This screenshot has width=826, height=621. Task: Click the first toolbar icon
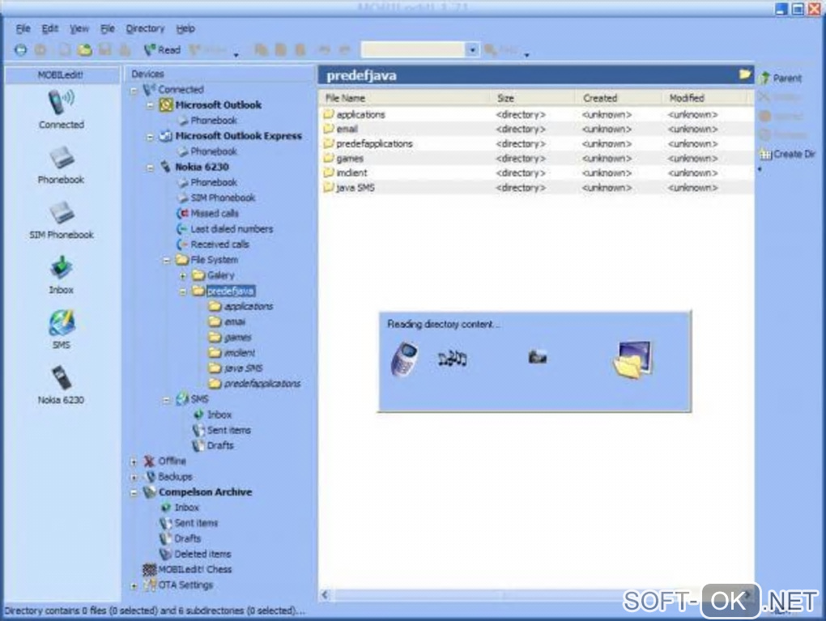coord(20,50)
